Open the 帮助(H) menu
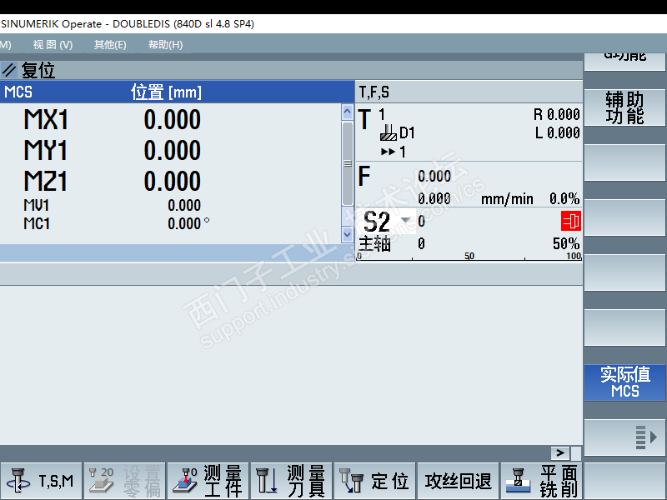Image resolution: width=667 pixels, height=500 pixels. (x=165, y=45)
